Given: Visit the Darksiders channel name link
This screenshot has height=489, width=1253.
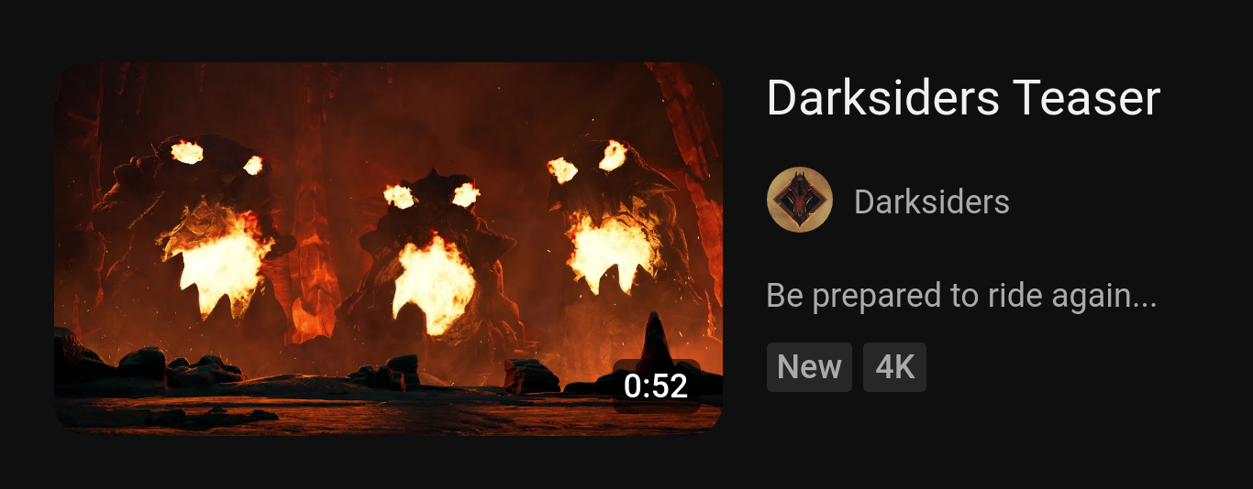Looking at the screenshot, I should (932, 201).
